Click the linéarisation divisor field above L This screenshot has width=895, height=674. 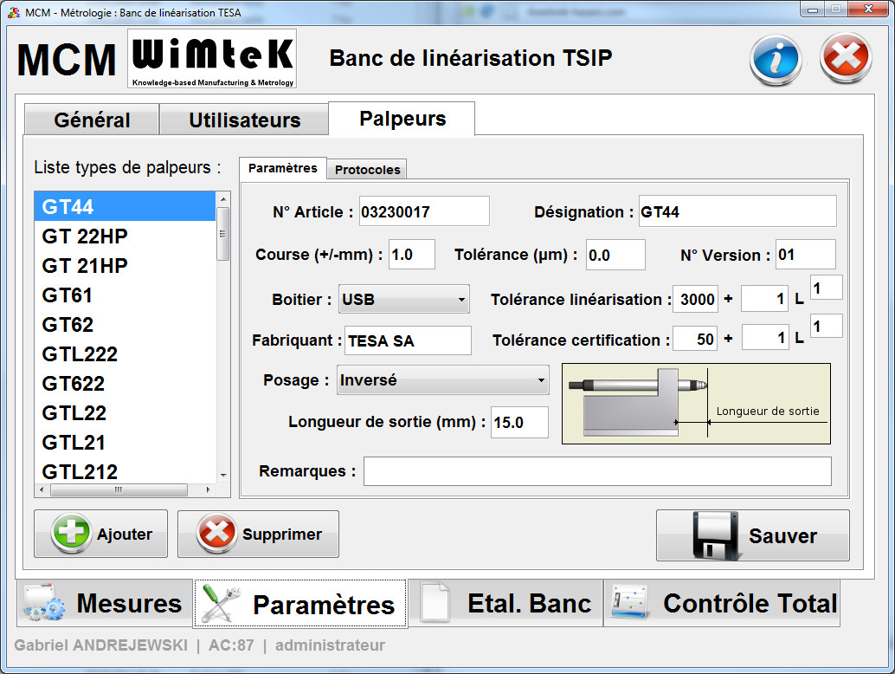pos(826,288)
